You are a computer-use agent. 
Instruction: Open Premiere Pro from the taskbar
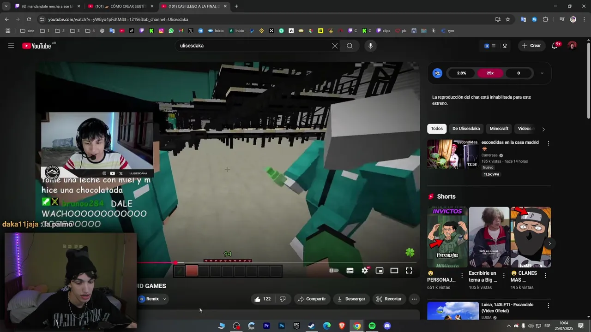click(266, 326)
